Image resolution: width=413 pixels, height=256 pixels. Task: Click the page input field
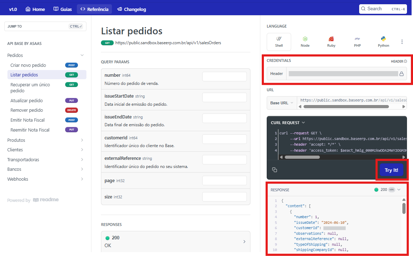pyautogui.click(x=225, y=181)
